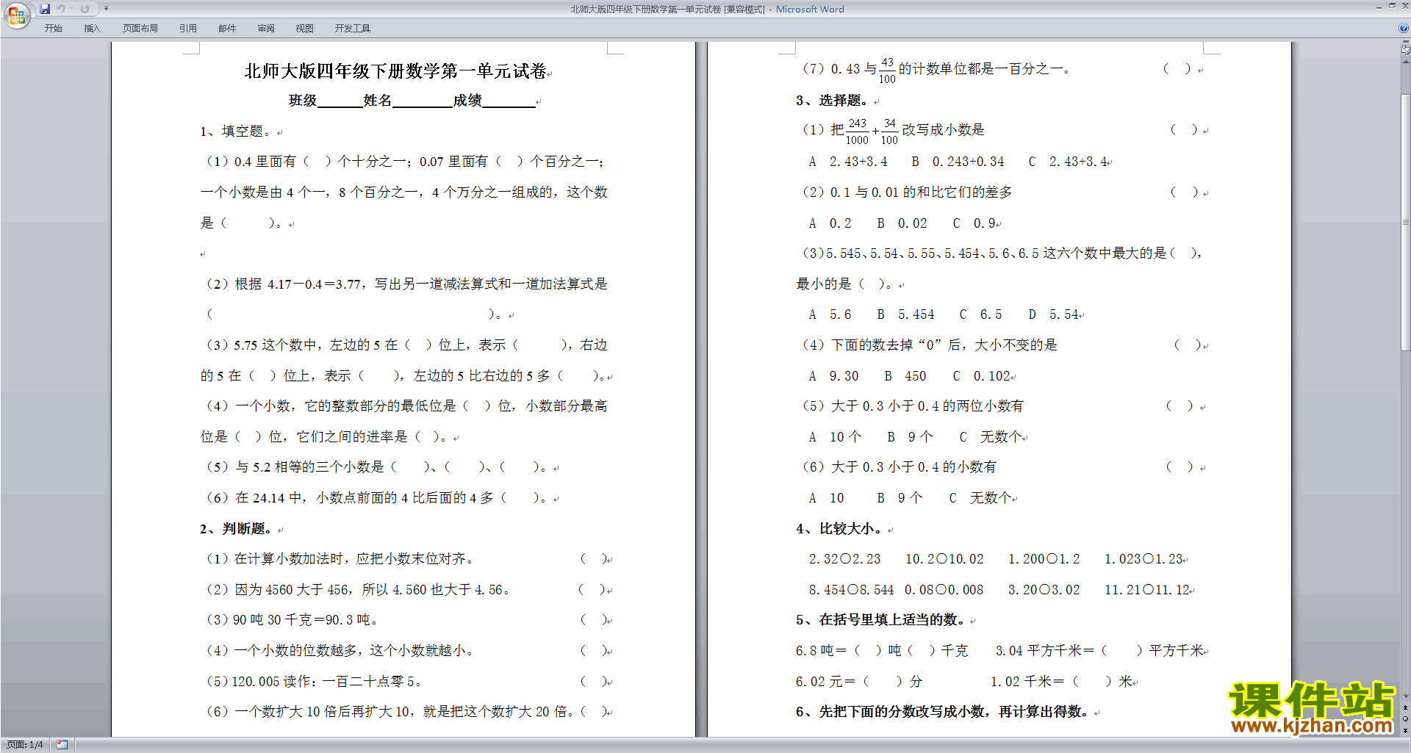Viewport: 1411px width, 753px height.
Task: Open the Office button menu
Action: (16, 15)
